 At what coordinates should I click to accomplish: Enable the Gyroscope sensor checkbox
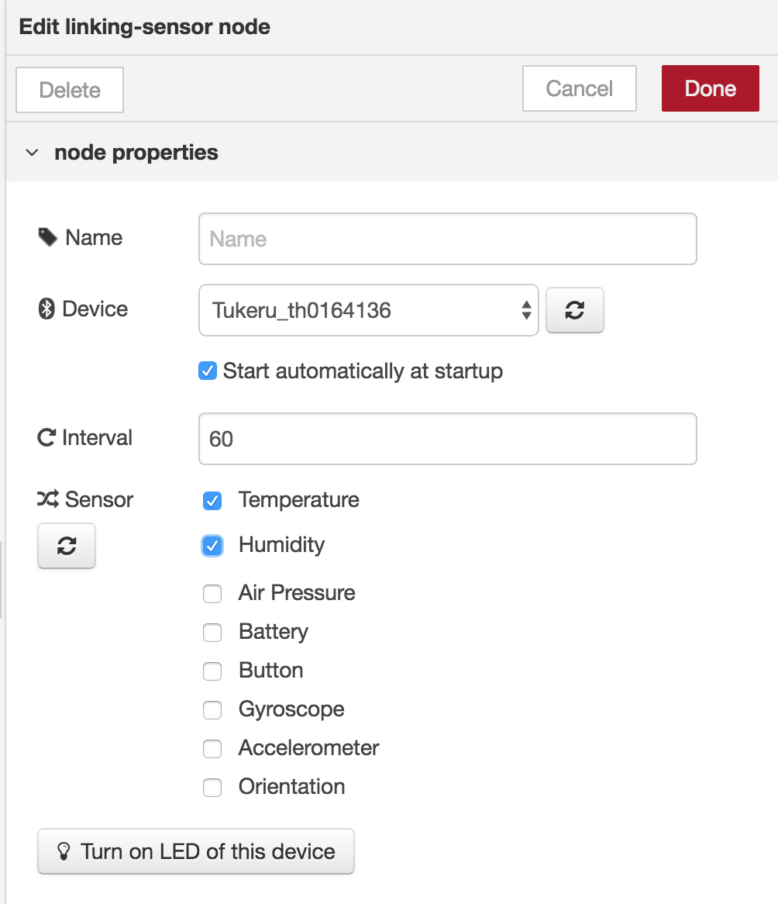(x=212, y=709)
